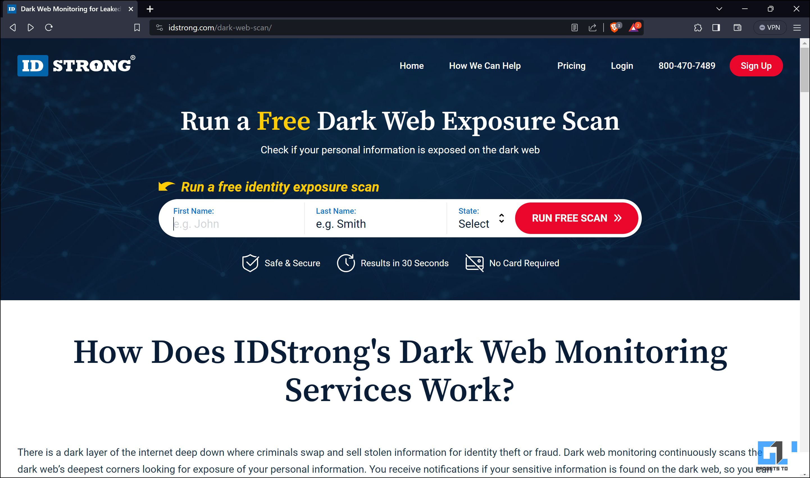Viewport: 810px width, 478px height.
Task: Click the VPN icon in browser toolbar
Action: [x=771, y=27]
